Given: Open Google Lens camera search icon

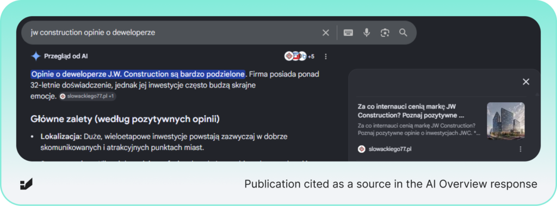Looking at the screenshot, I should [x=385, y=33].
